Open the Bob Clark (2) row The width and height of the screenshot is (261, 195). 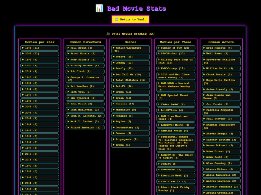click(x=85, y=71)
